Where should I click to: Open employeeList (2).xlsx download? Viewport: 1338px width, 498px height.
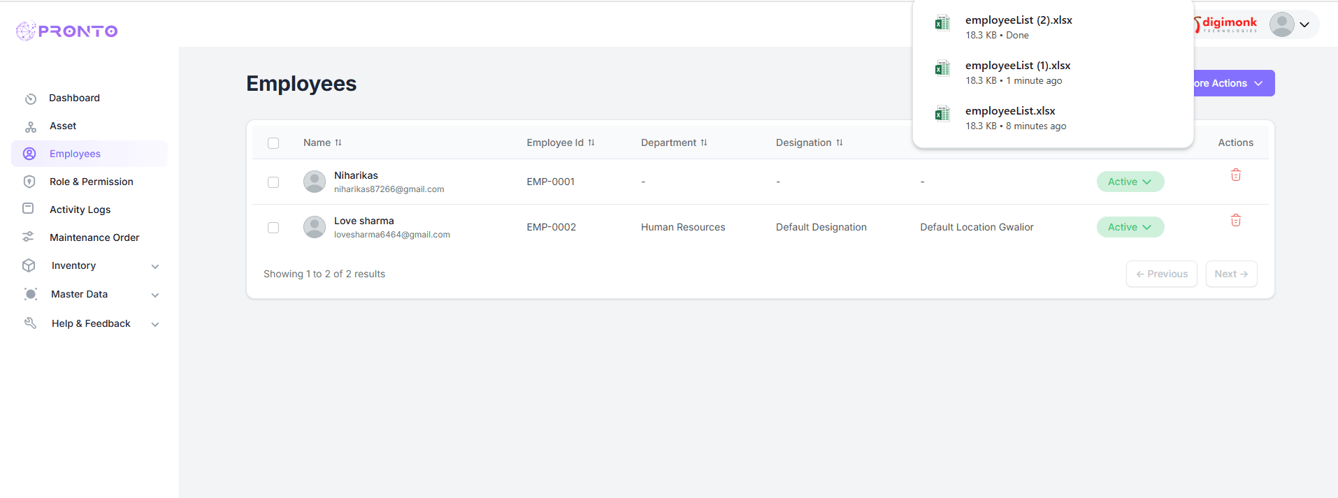pyautogui.click(x=1018, y=21)
